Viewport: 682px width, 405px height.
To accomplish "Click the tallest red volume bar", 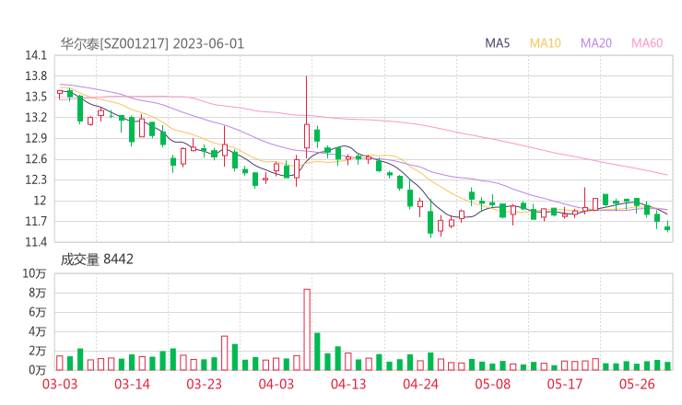I will pos(307,330).
